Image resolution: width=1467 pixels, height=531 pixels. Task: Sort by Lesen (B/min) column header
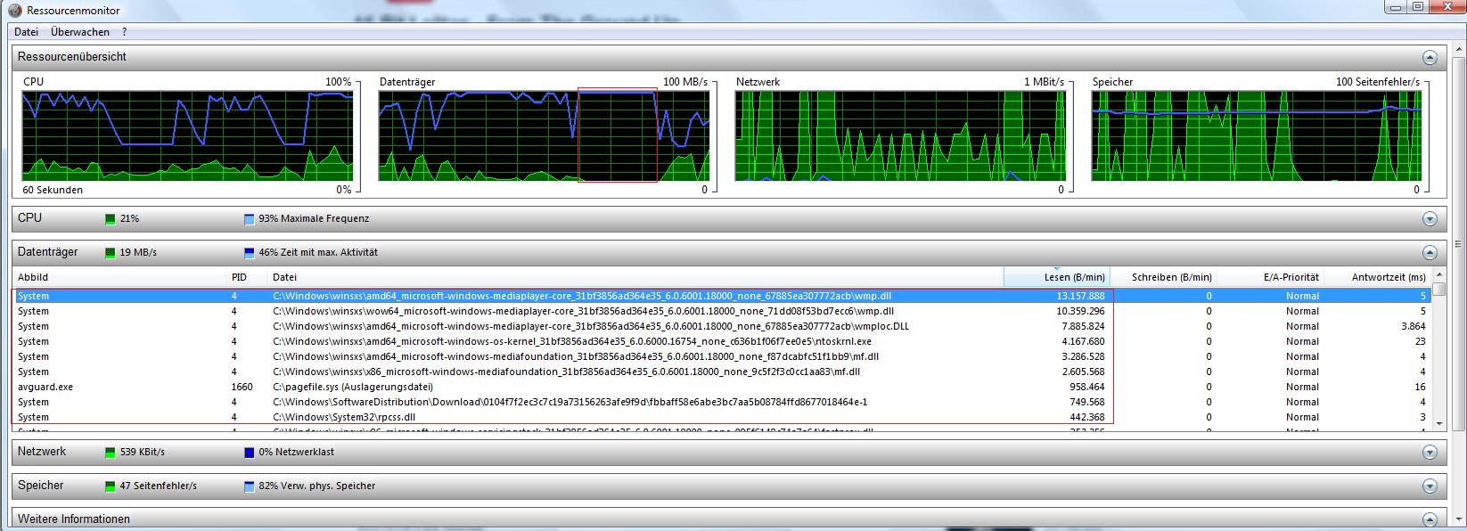[1057, 277]
